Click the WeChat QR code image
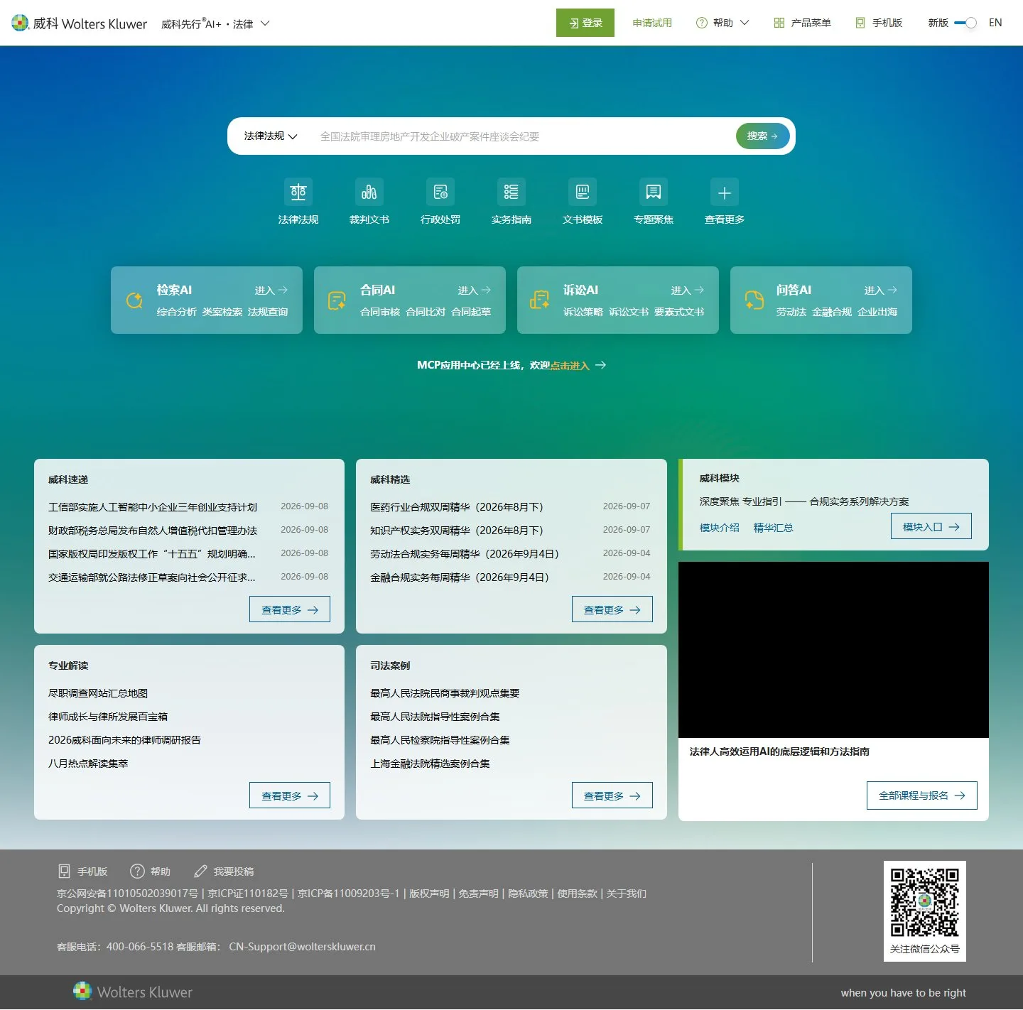Viewport: 1023px width, 1010px height. (925, 902)
